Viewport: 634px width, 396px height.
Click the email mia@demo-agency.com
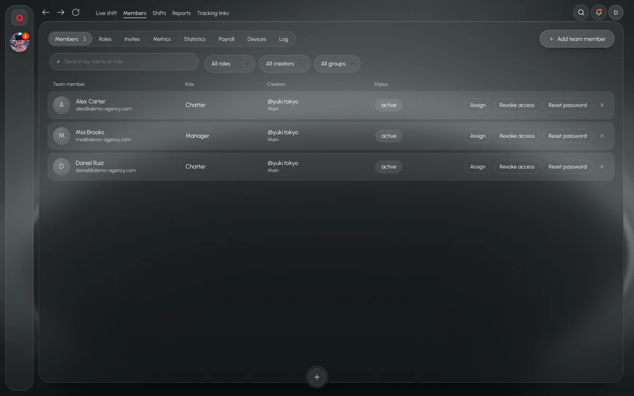103,140
